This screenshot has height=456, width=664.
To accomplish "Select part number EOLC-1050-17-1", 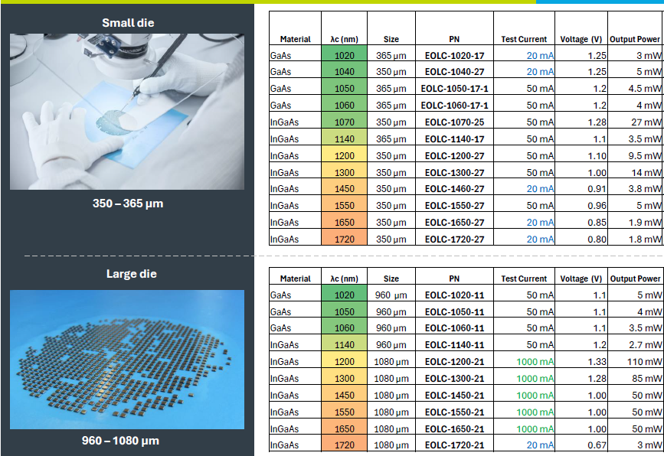I will coord(454,89).
